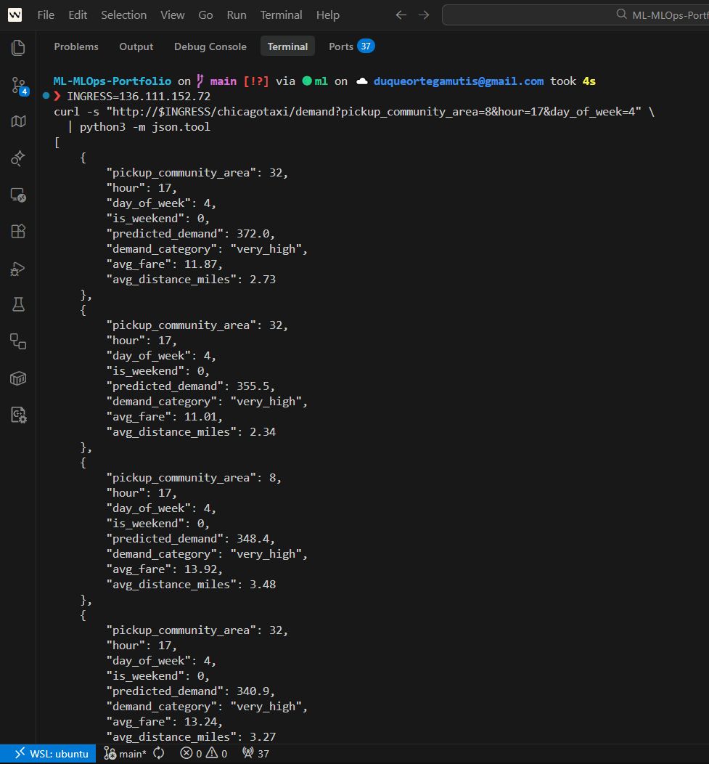
Task: Open Source Control view with 4 changes
Action: pyautogui.click(x=19, y=85)
